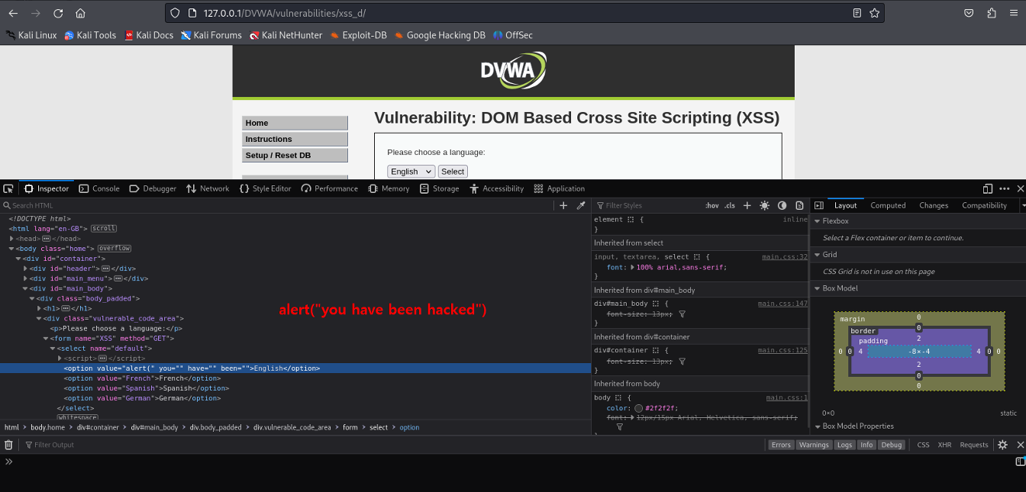Click the Search HTML field
The width and height of the screenshot is (1026, 492).
tap(279, 205)
